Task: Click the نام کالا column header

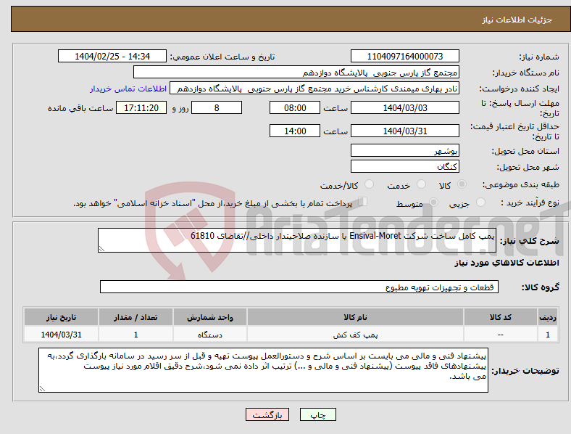Action: (355, 317)
